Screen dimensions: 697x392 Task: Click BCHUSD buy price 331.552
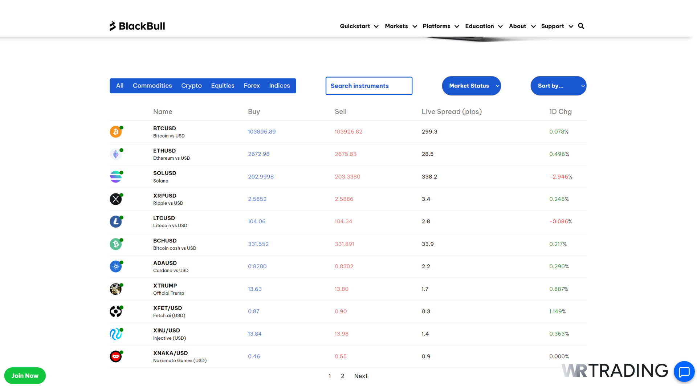(258, 244)
